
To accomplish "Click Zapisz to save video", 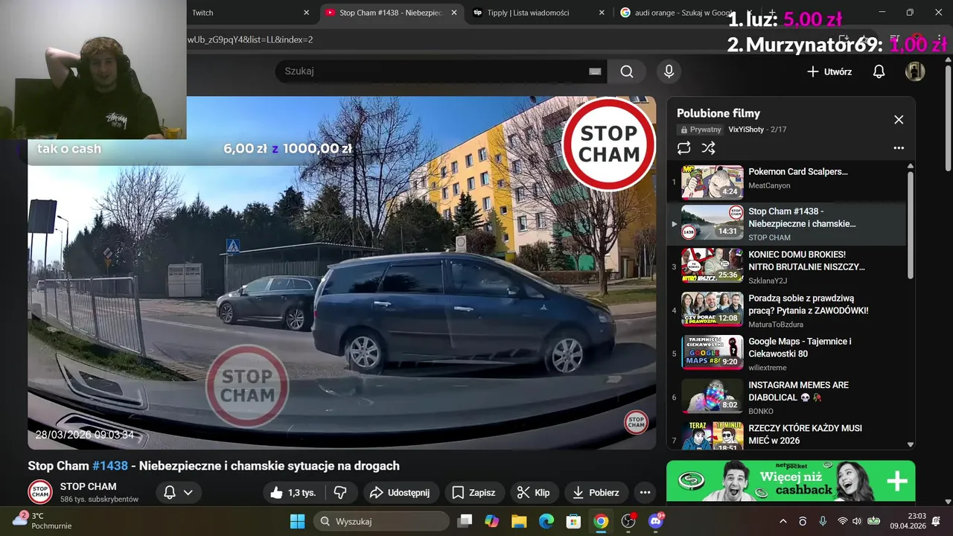I will [x=474, y=492].
